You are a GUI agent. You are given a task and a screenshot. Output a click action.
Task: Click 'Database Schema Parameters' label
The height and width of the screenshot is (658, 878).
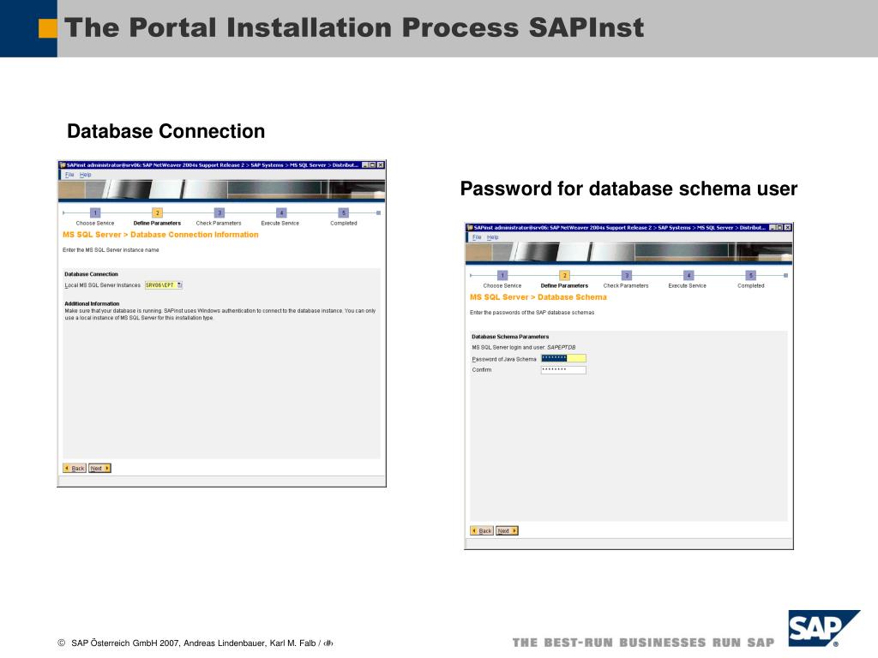coord(510,337)
